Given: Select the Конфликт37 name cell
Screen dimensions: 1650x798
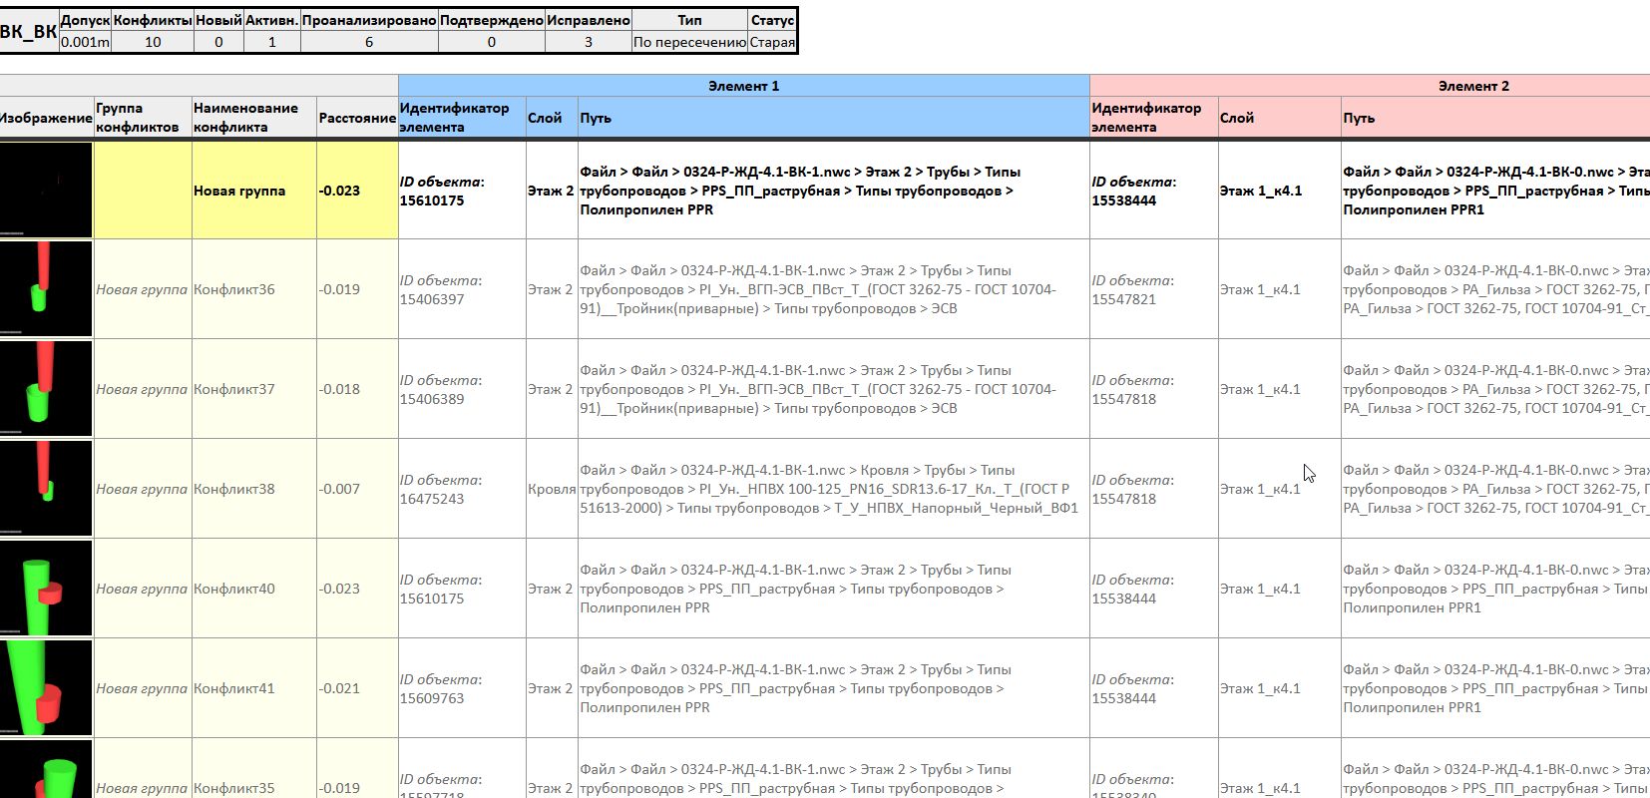Looking at the screenshot, I should click(x=254, y=389).
